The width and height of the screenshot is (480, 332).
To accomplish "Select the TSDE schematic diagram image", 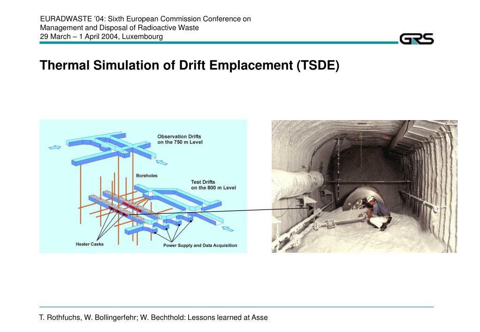I will point(143,186).
